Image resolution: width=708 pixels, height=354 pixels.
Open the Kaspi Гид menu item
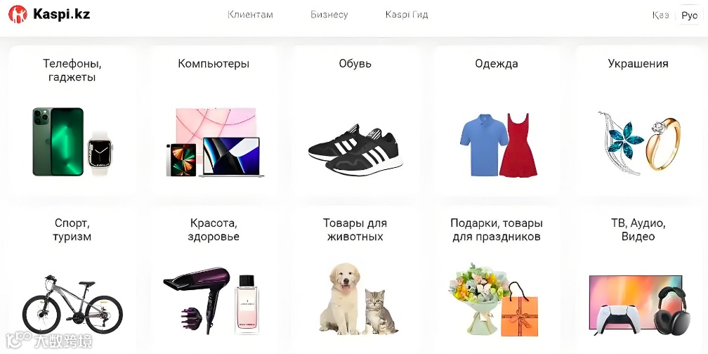pos(407,15)
